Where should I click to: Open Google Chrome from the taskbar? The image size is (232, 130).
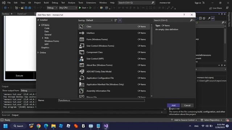coord(39,126)
